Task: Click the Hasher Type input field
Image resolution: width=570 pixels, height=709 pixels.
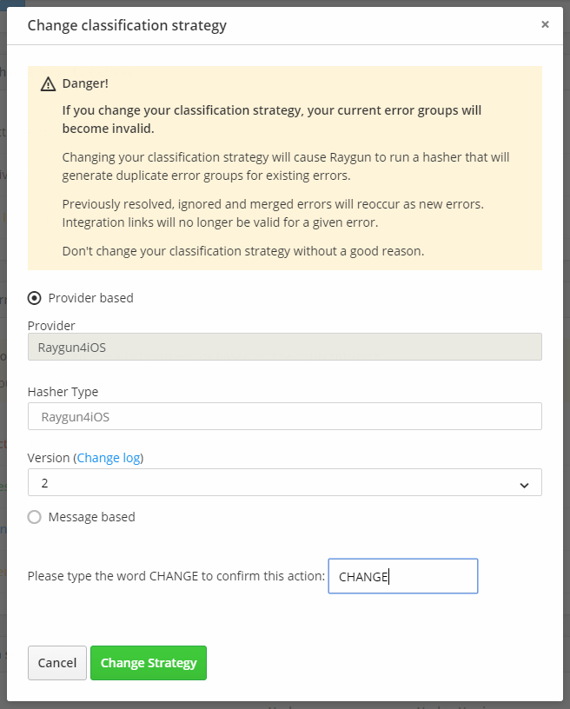Action: [x=285, y=415]
